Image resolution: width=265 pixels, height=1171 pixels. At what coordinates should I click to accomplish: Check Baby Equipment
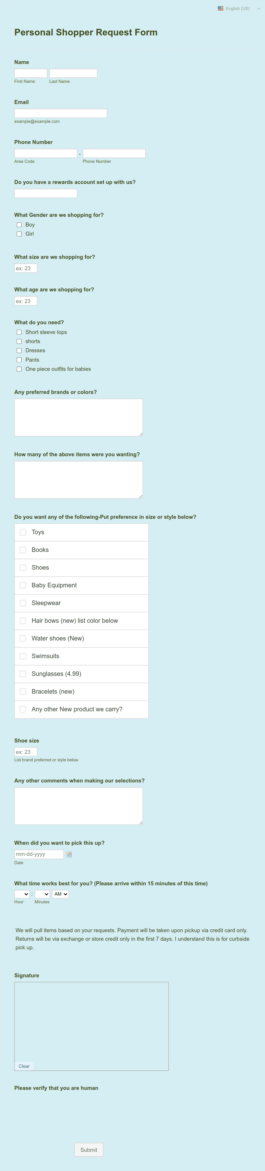point(23,585)
